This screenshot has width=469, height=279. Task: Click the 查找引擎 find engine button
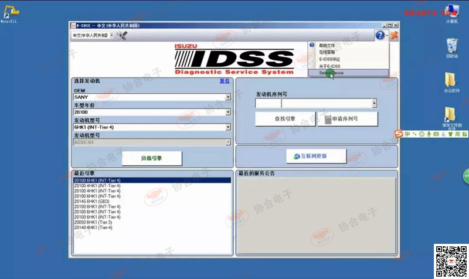[285, 119]
